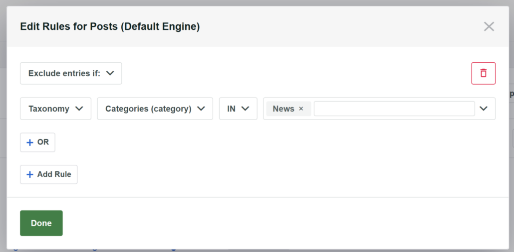Image resolution: width=514 pixels, height=252 pixels.
Task: Click the Done button
Action: click(x=41, y=223)
